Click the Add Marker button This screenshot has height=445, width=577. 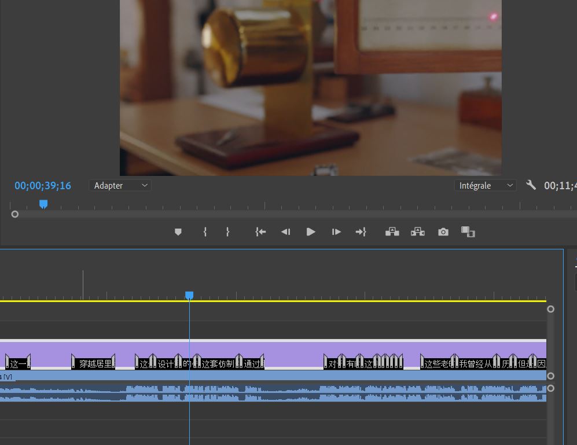point(178,232)
